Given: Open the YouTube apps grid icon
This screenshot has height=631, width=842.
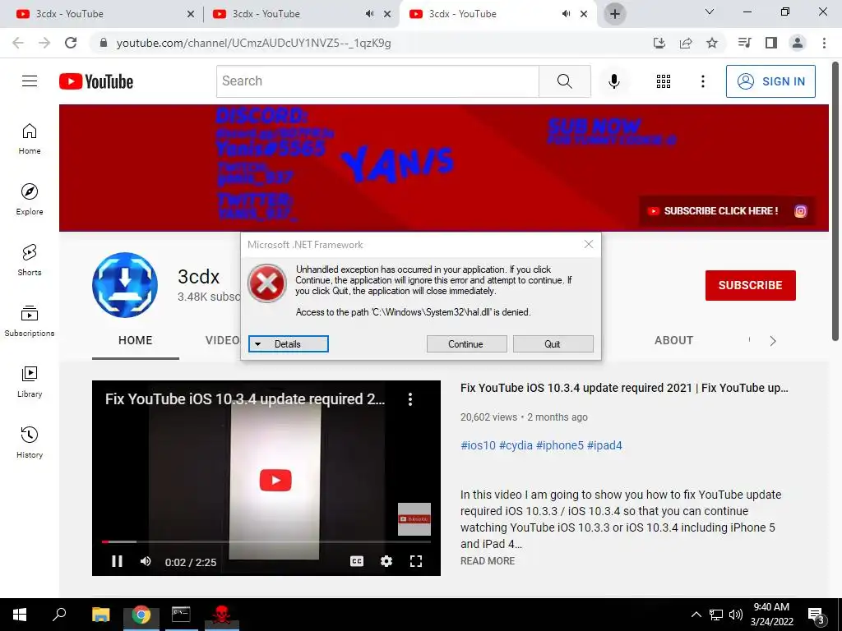Looking at the screenshot, I should tap(664, 81).
